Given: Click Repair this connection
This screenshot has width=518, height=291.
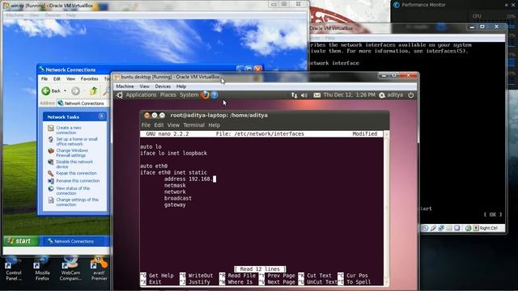Looking at the screenshot, I should [76, 173].
